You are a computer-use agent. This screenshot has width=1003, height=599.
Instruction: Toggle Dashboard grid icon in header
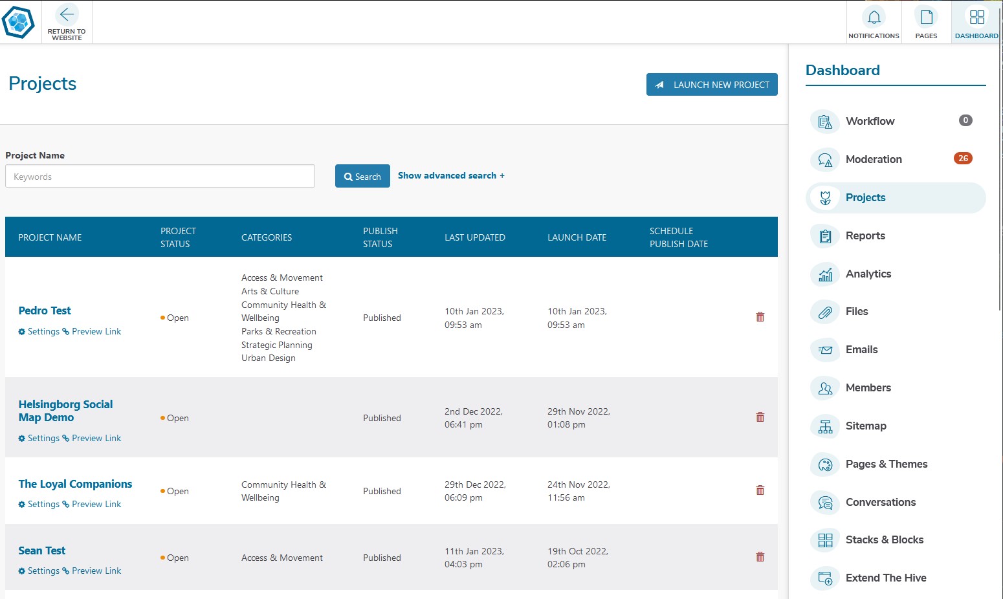[x=976, y=17]
